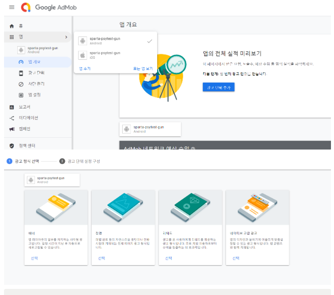This screenshot has height=295, width=334.
Task: Click the blue 광고 단위 추가 button
Action: tap(218, 87)
